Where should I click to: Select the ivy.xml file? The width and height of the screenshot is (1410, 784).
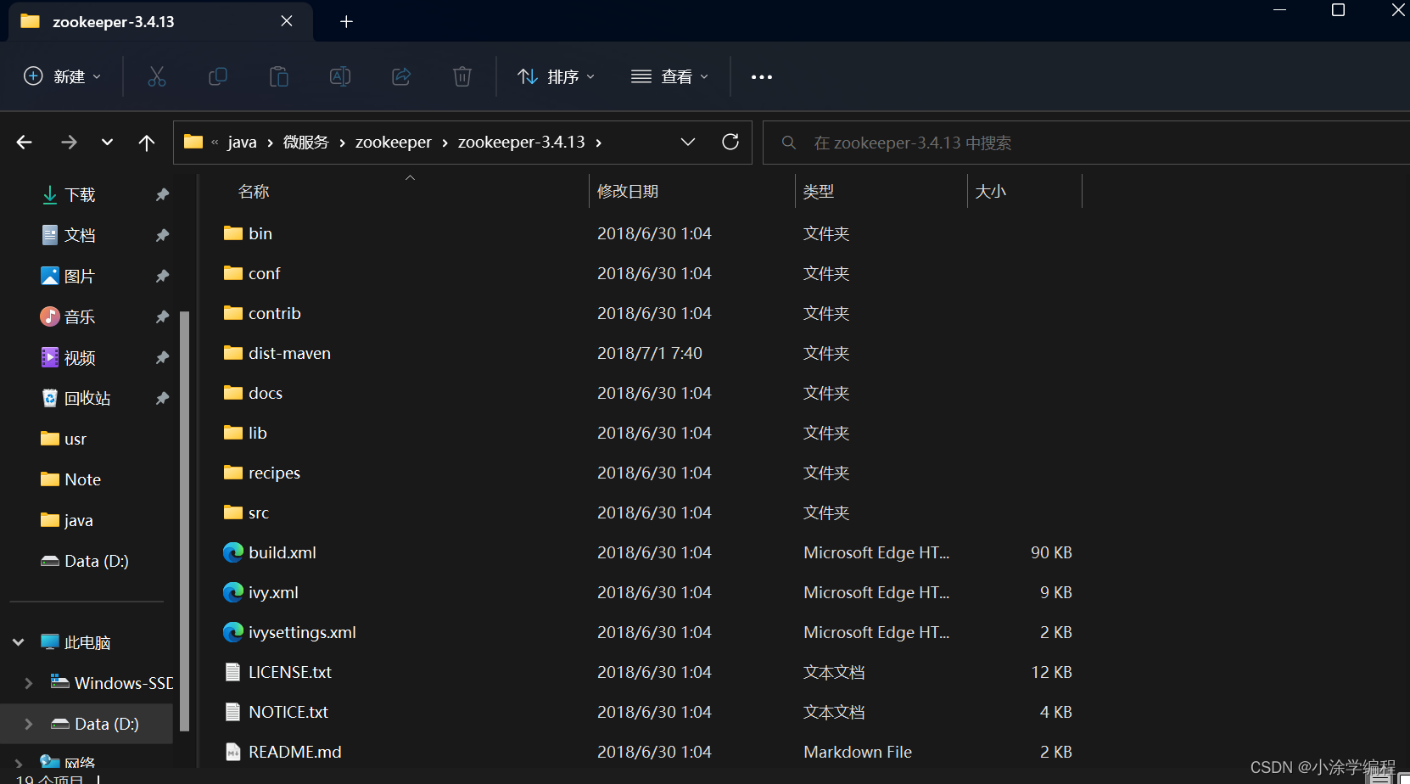pyautogui.click(x=273, y=592)
